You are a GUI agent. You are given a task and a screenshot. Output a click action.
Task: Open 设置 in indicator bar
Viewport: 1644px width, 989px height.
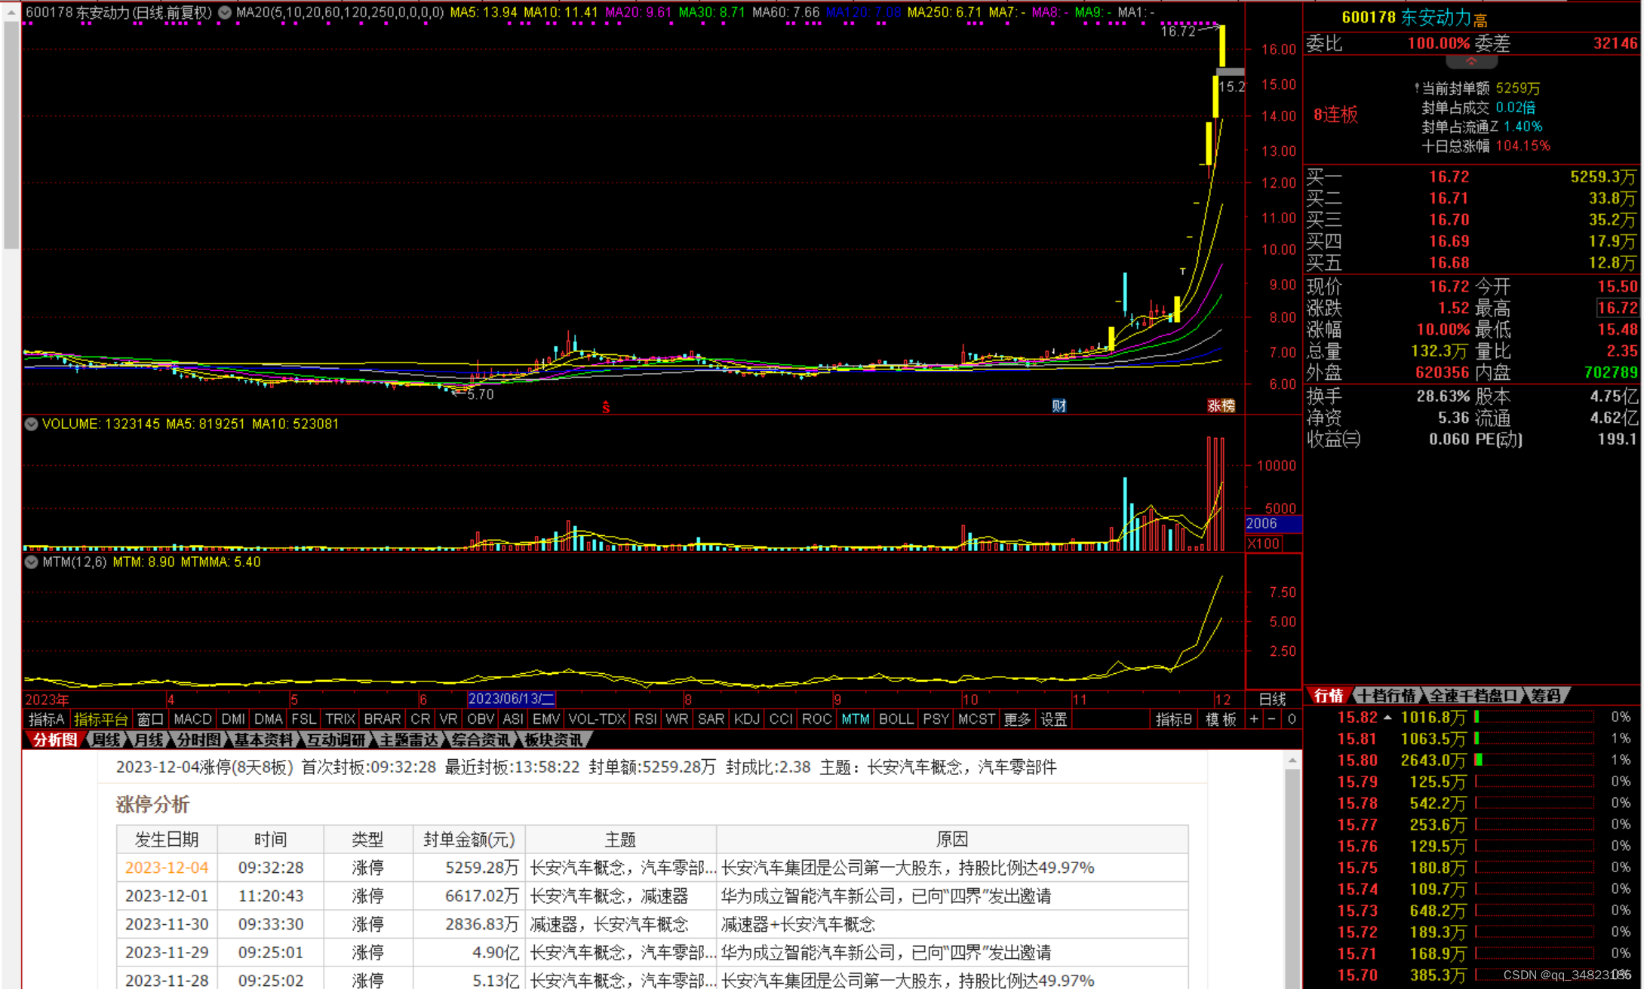click(x=1053, y=719)
